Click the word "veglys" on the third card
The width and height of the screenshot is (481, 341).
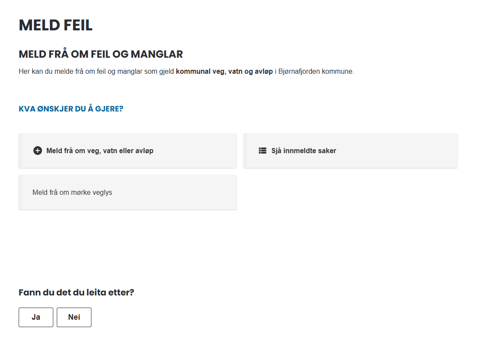pyautogui.click(x=102, y=192)
